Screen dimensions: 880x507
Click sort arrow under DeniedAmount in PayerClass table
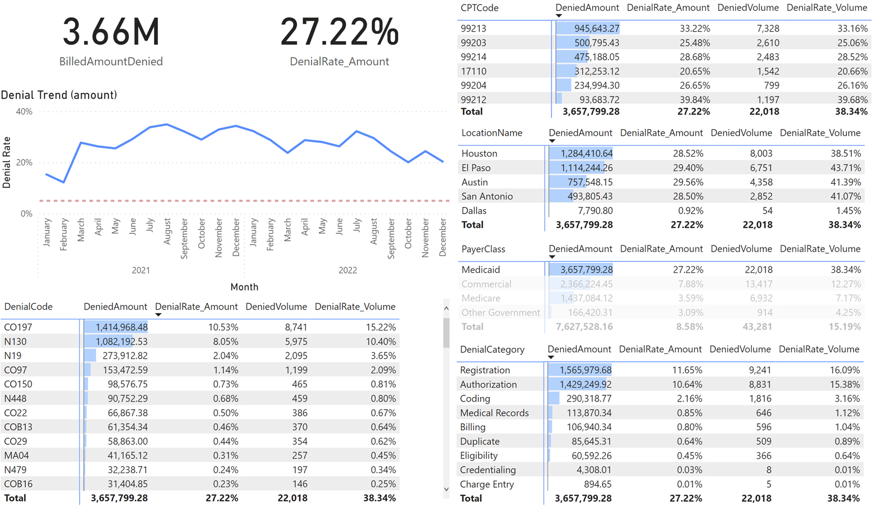click(552, 257)
